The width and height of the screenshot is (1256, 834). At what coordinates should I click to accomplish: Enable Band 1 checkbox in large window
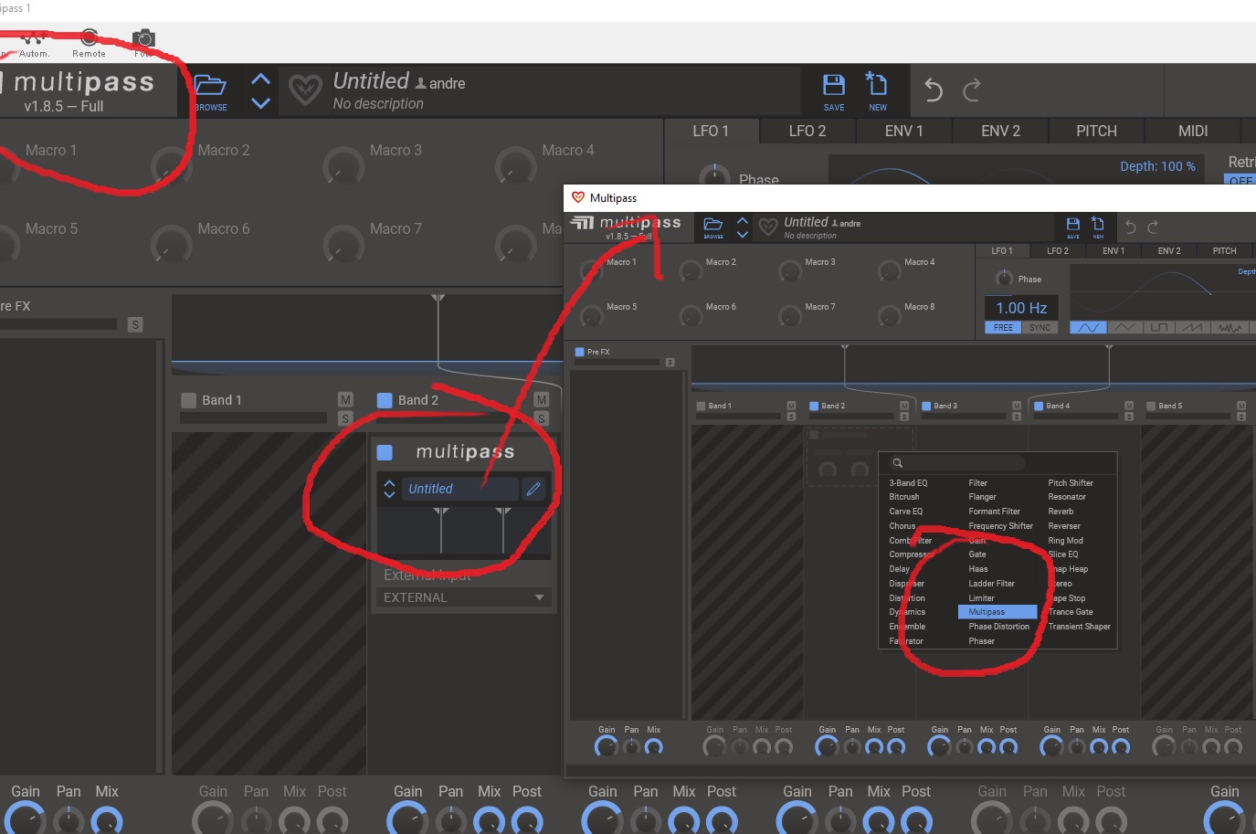click(x=189, y=400)
